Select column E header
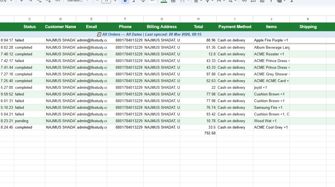 [91, 19]
